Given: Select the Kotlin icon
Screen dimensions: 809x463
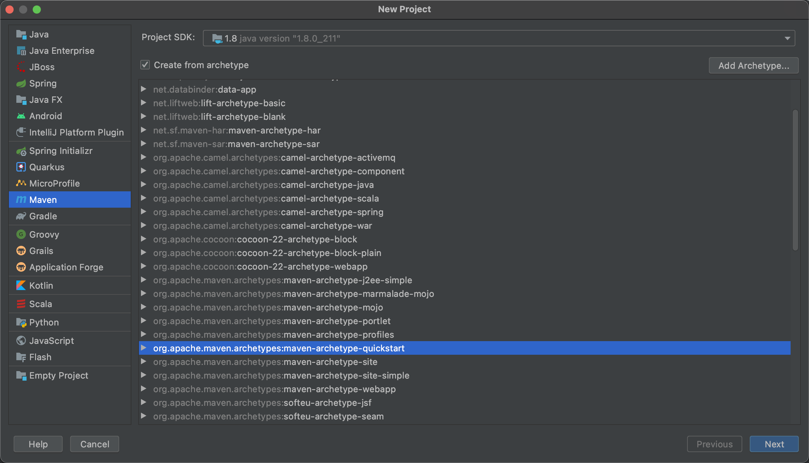Looking at the screenshot, I should click(21, 286).
